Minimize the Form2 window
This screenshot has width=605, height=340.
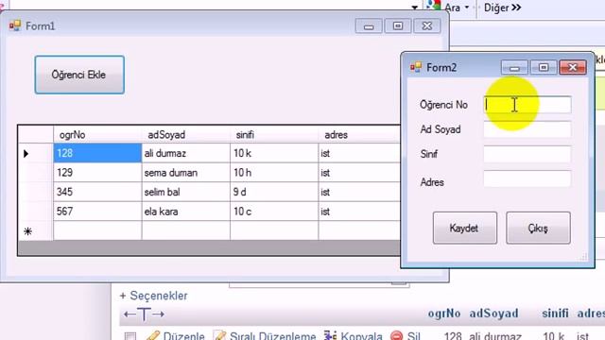click(x=514, y=67)
